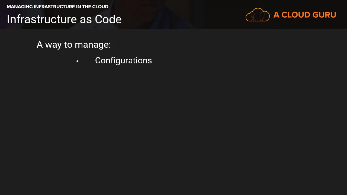Click the word "CLOUD" in the orange logo
This screenshot has height=195, width=347.
(295, 15)
